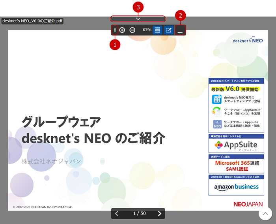Click the zoom in plus icon

tap(122, 30)
